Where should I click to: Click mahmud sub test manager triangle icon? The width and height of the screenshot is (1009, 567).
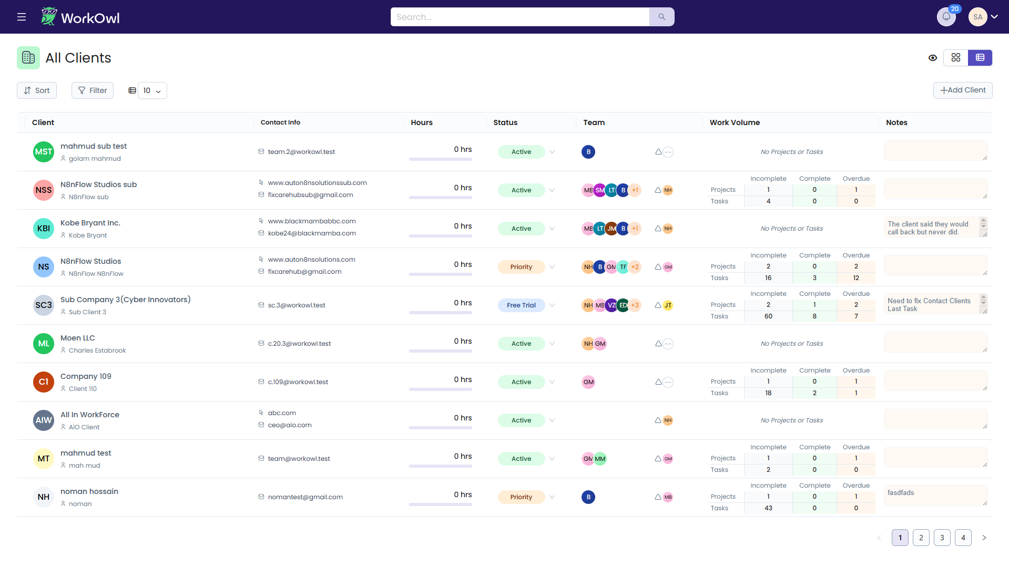click(x=658, y=152)
